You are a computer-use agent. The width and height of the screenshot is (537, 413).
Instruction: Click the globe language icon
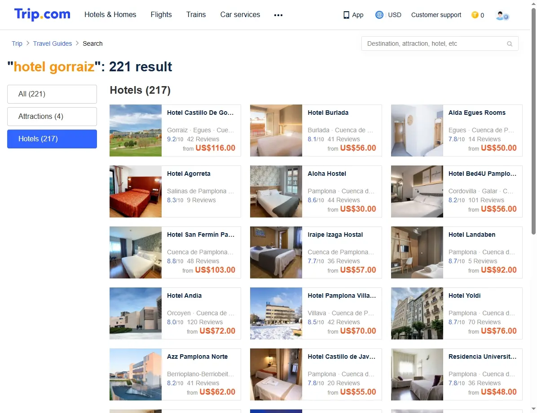tap(379, 15)
